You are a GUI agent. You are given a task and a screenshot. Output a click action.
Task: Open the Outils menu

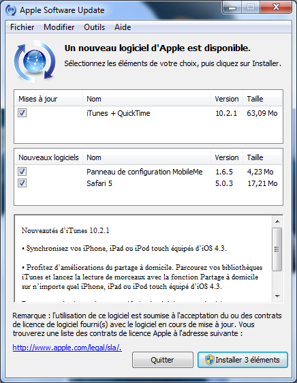point(94,27)
